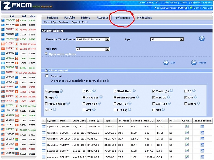Switch to the Portfolio tab
This screenshot has height=160, width=214.
click(x=70, y=17)
